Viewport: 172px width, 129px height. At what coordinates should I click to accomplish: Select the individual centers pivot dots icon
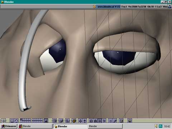[x=104, y=121]
